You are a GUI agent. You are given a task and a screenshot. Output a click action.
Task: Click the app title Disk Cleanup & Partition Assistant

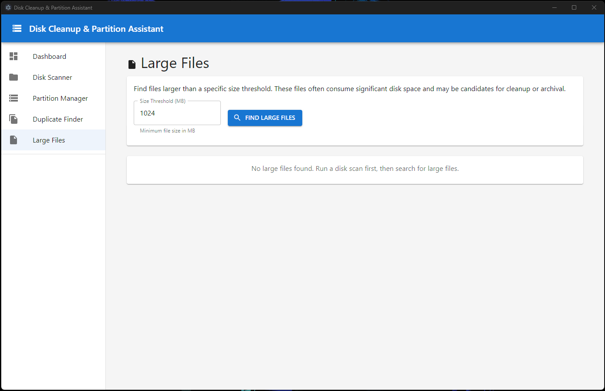point(96,29)
